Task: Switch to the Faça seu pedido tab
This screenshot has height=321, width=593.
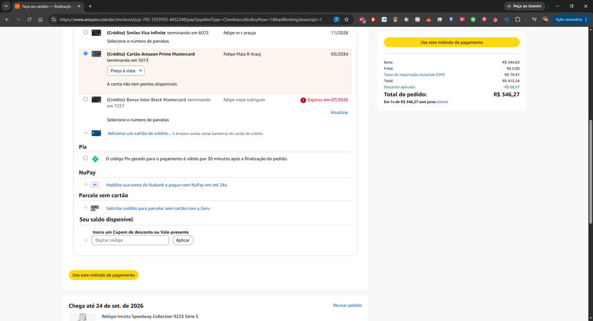Action: [48, 6]
